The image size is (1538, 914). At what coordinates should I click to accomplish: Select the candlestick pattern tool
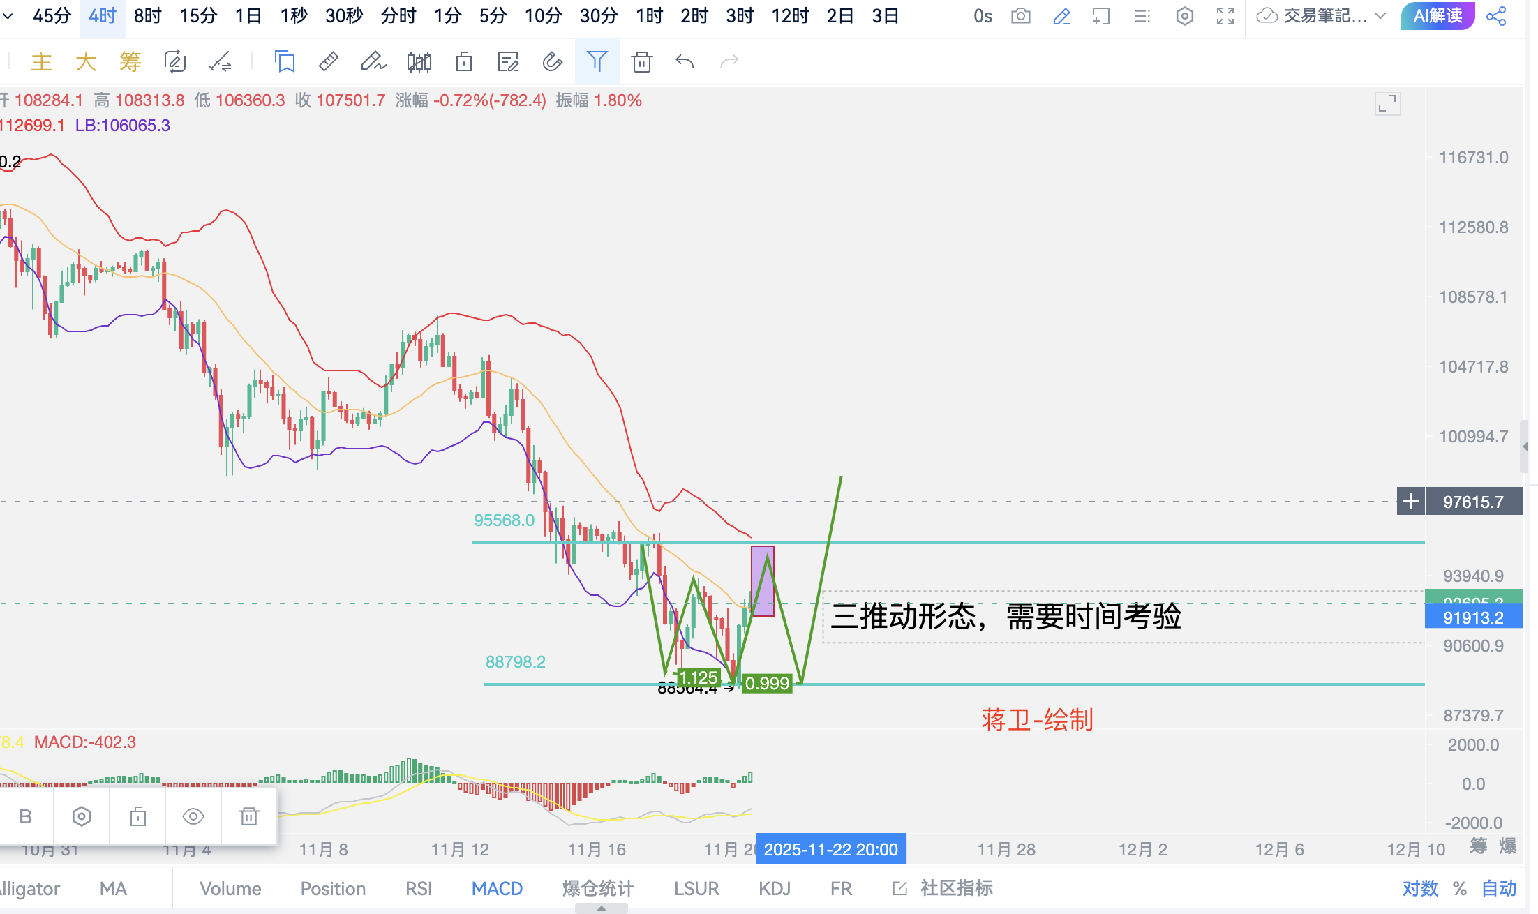point(419,62)
